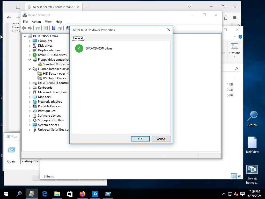Viewport: 265px width, 199px height.
Task: Open a new browser tab with plus icon
Action: [88, 7]
